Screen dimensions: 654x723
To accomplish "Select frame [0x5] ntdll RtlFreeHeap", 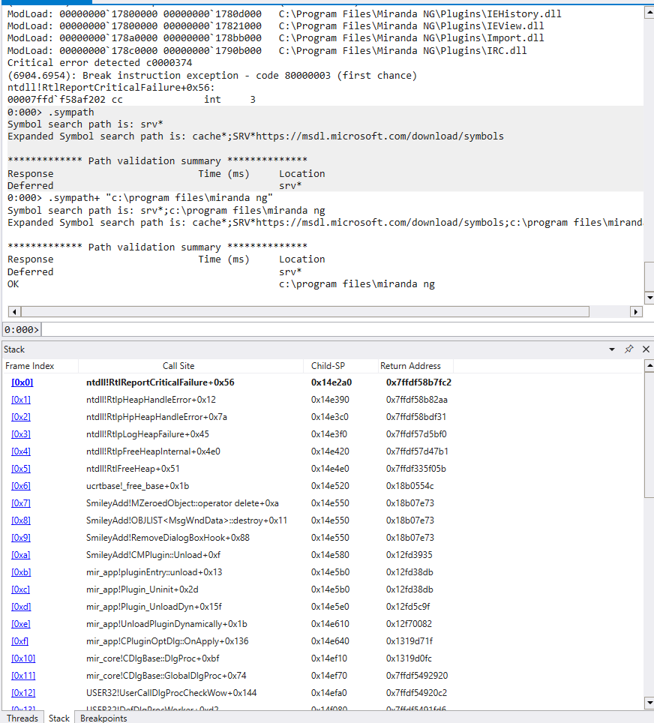I will coord(21,469).
